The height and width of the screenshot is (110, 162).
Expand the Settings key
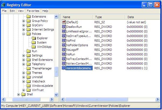[x=23, y=55]
